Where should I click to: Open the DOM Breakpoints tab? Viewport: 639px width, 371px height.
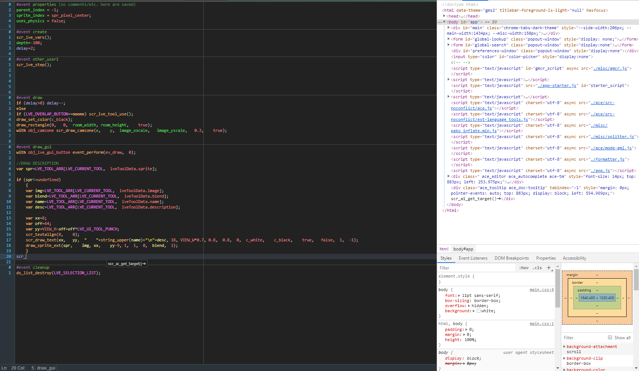point(512,258)
